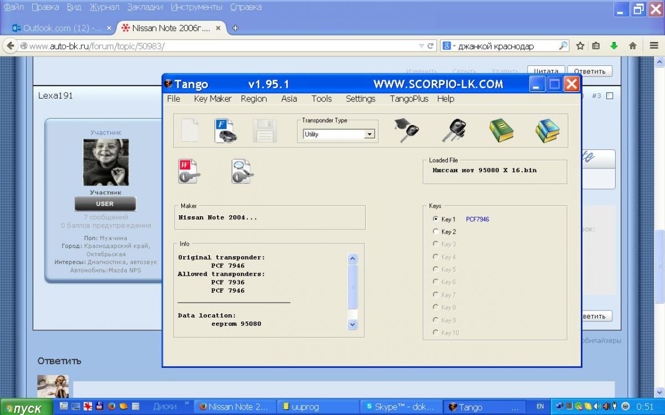Open the car file icon marked F
The height and width of the screenshot is (415, 665).
tap(226, 131)
